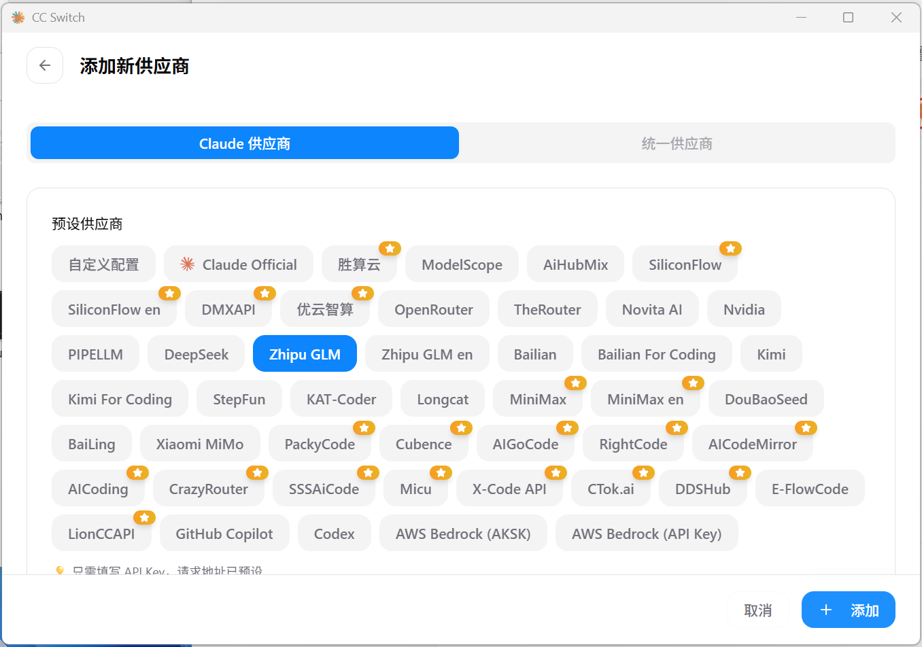922x647 pixels.
Task: Select DDSHub preset
Action: [x=702, y=488]
